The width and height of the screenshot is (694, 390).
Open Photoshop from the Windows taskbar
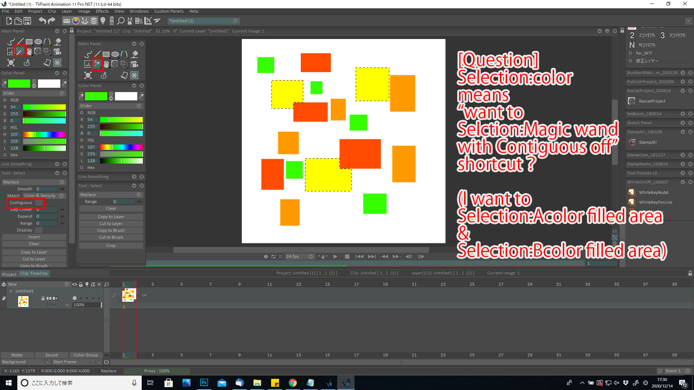pos(204,383)
